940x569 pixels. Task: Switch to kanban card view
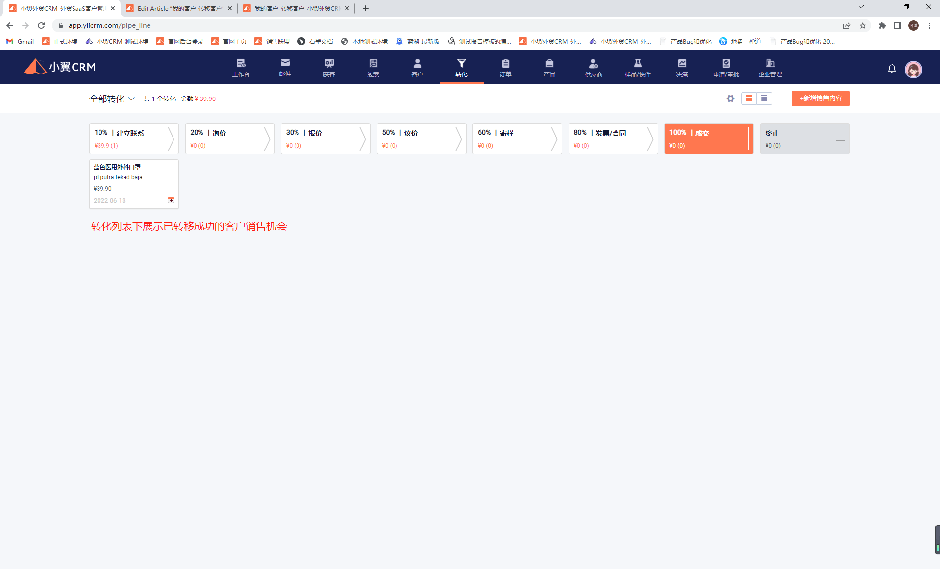pyautogui.click(x=749, y=99)
